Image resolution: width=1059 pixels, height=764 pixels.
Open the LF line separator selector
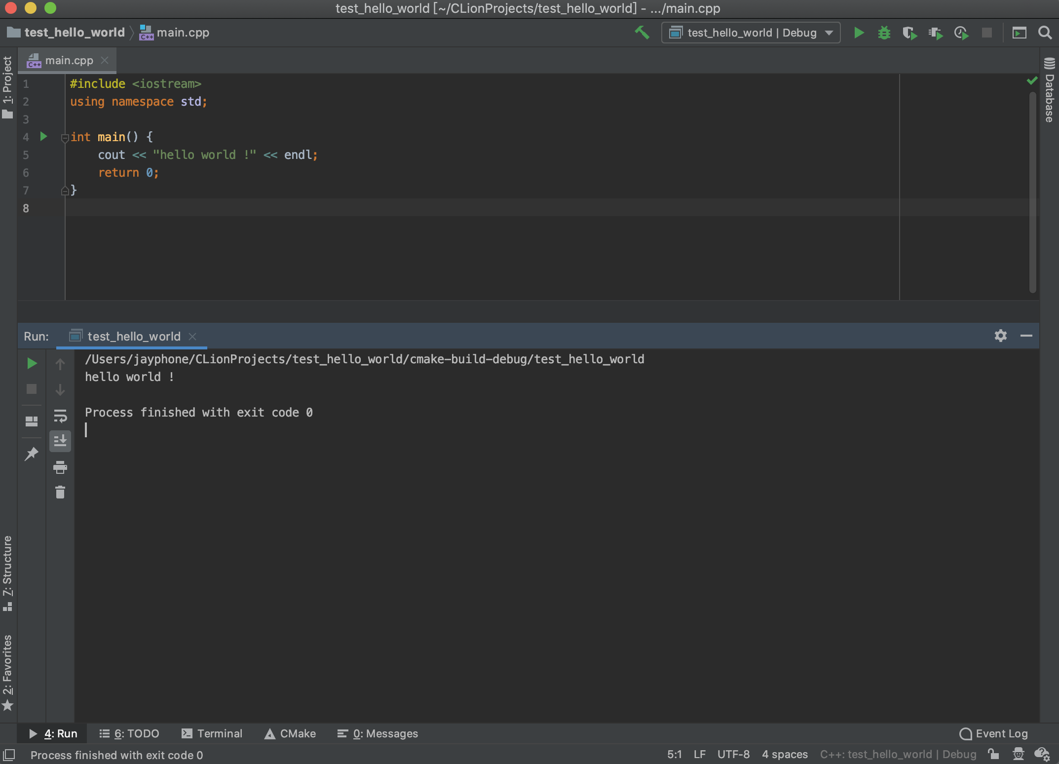pos(699,754)
